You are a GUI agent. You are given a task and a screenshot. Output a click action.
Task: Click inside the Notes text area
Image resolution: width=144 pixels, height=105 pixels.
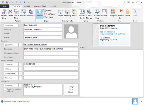coord(111,73)
